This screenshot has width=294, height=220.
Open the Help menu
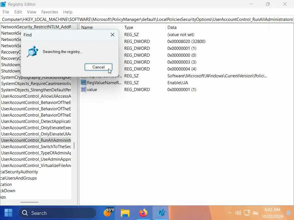click(x=68, y=12)
